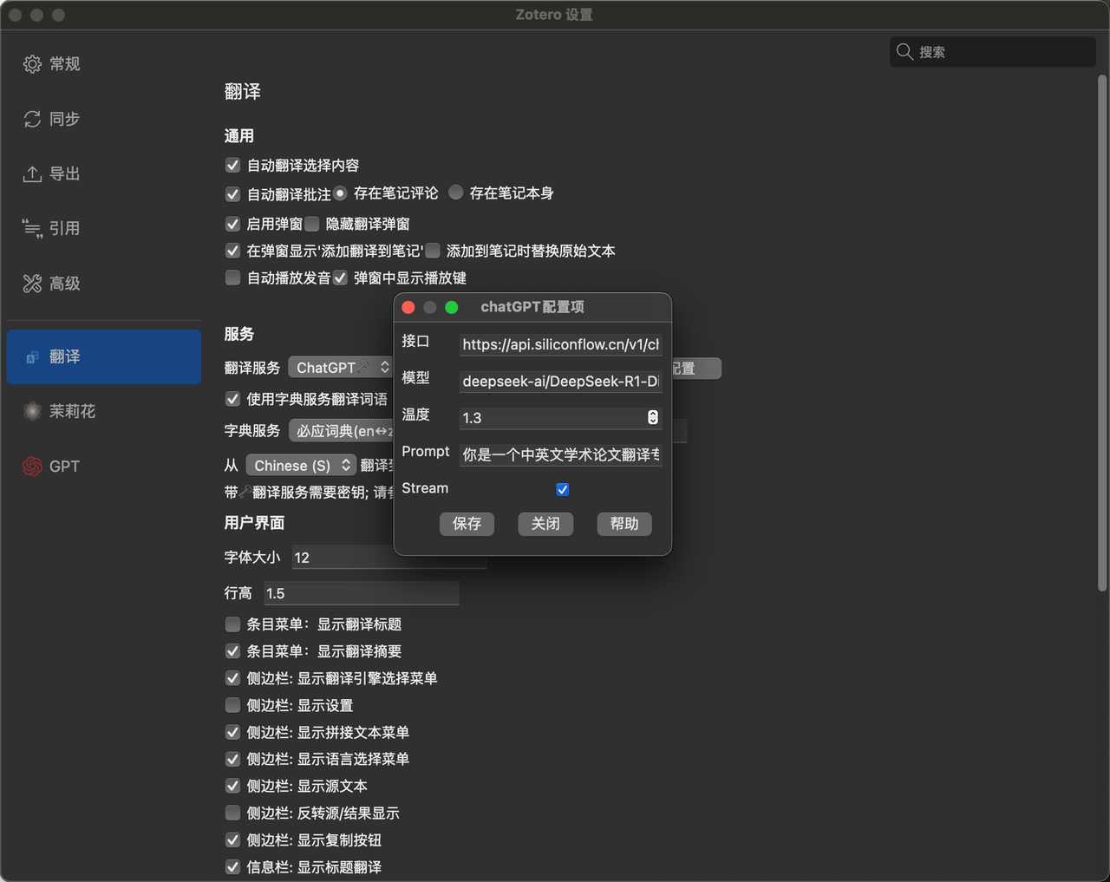
Task: Click 关闭 button in chatGPT dialog
Action: [545, 524]
